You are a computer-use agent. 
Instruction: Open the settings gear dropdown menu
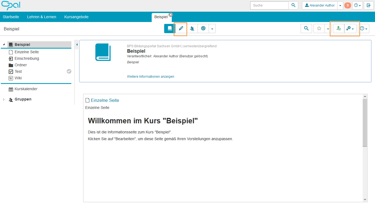click(x=350, y=28)
